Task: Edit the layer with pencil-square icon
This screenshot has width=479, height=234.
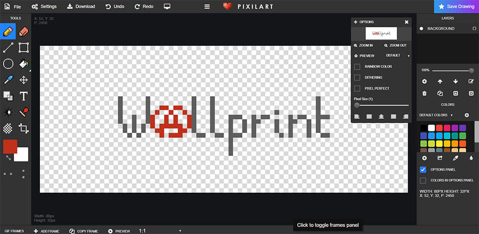Action: pos(471,81)
